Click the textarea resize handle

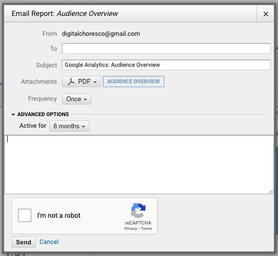tap(271, 192)
